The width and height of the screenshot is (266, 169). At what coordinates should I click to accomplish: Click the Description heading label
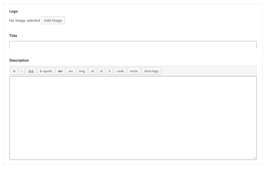click(x=19, y=60)
